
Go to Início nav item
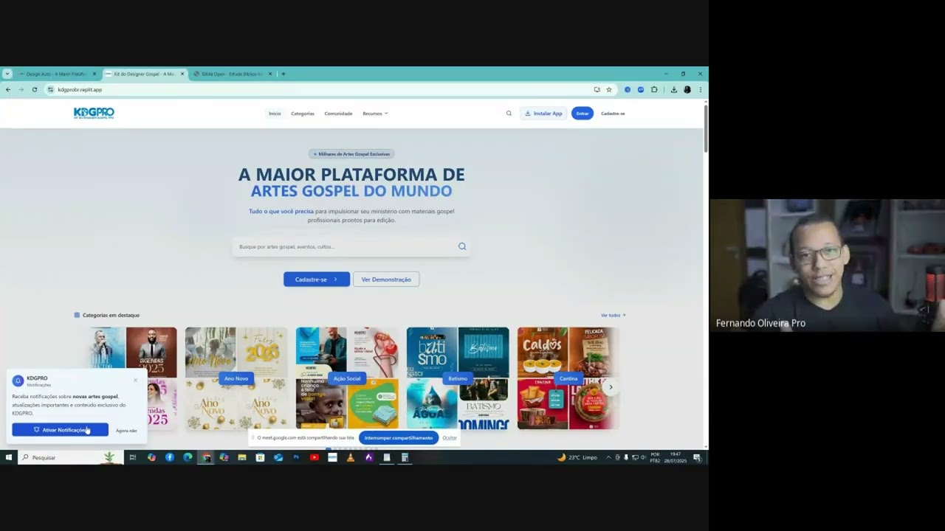click(x=275, y=114)
